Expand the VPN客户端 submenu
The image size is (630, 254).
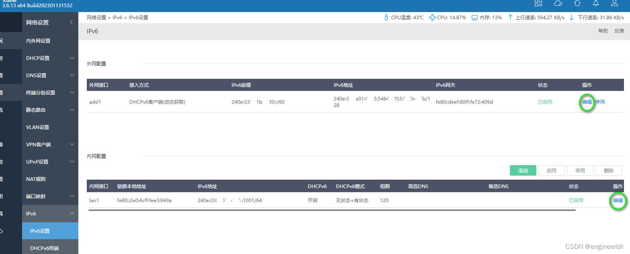72,144
